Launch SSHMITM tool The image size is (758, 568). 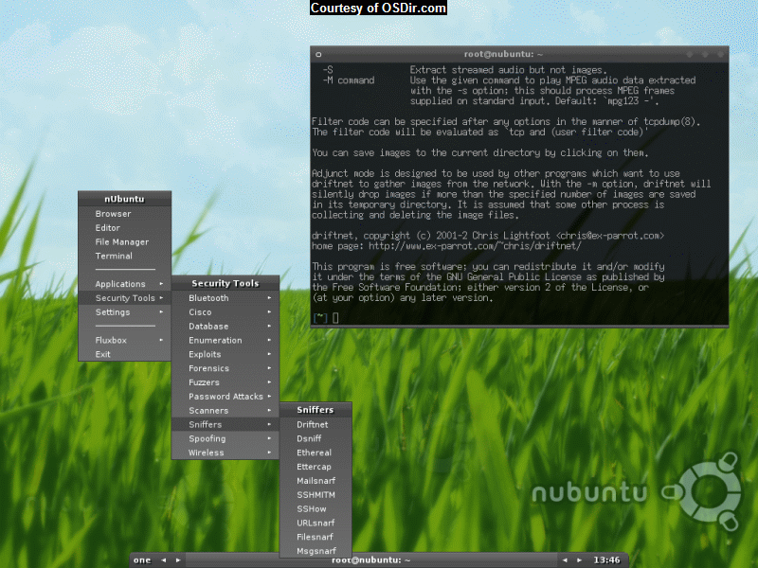[316, 494]
